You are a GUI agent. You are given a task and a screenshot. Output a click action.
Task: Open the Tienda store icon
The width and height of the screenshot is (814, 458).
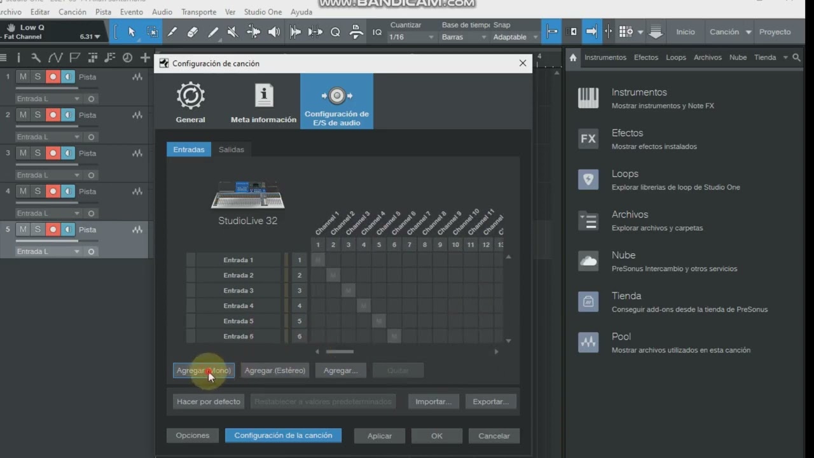(588, 302)
